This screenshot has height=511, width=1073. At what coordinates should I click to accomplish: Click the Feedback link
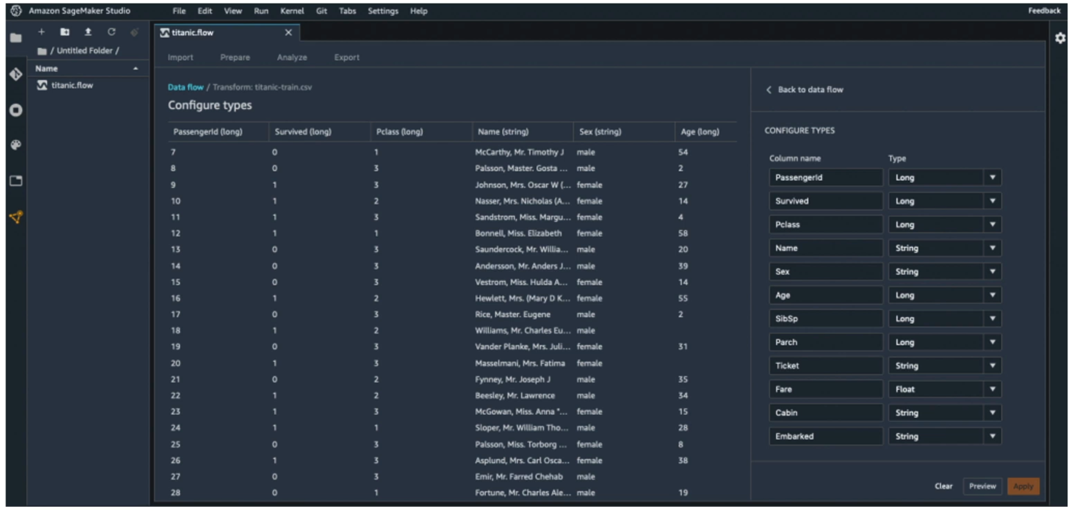coord(1044,10)
